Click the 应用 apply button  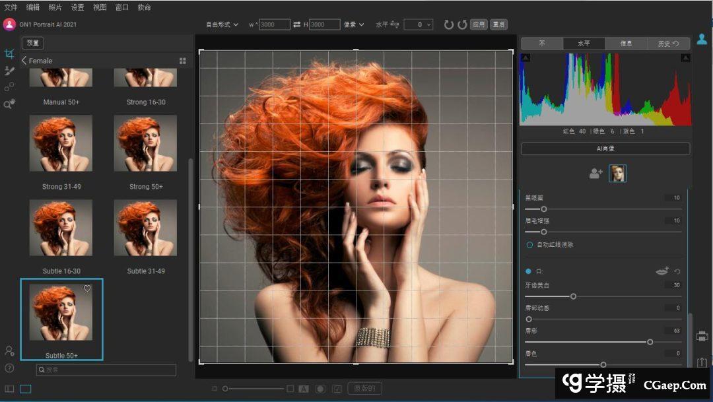coord(479,24)
